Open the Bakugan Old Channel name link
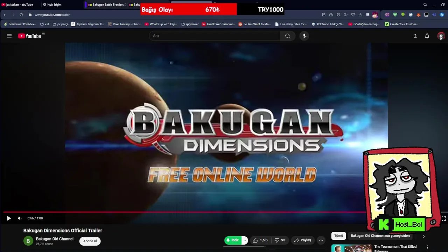Screen dimensions: 448x252 [55, 239]
